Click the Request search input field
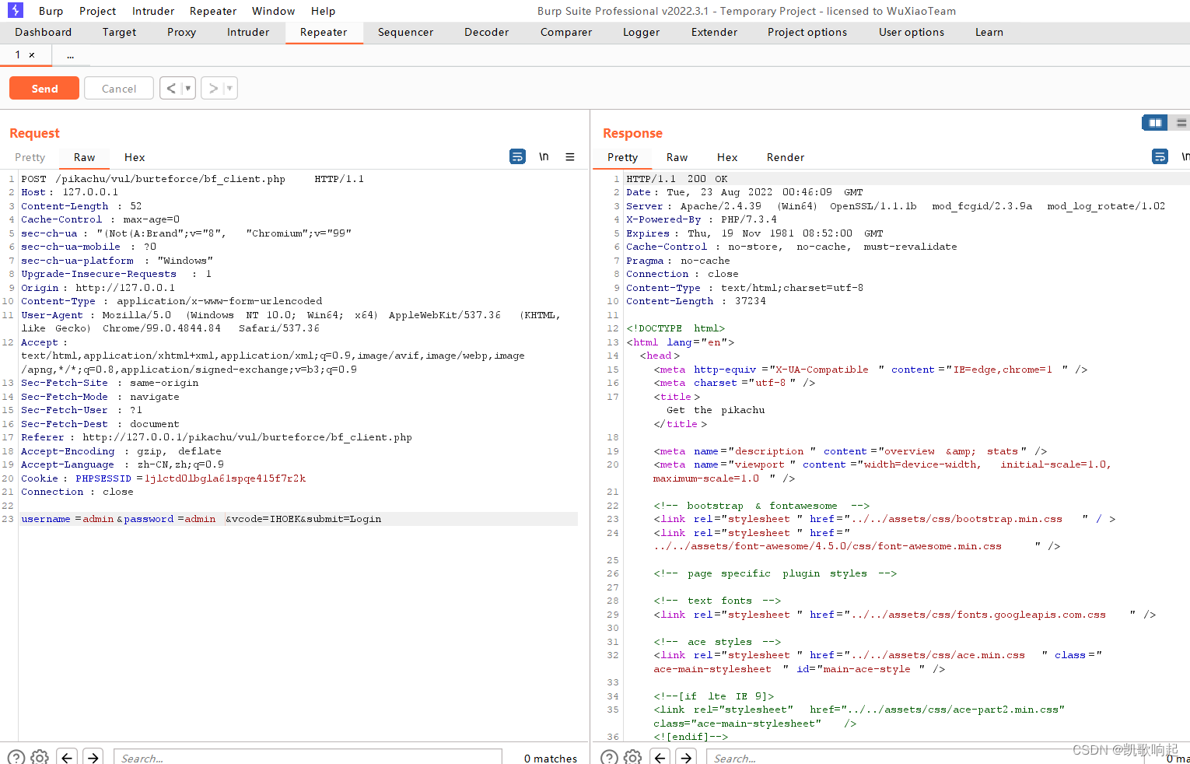1190x764 pixels. [307, 757]
